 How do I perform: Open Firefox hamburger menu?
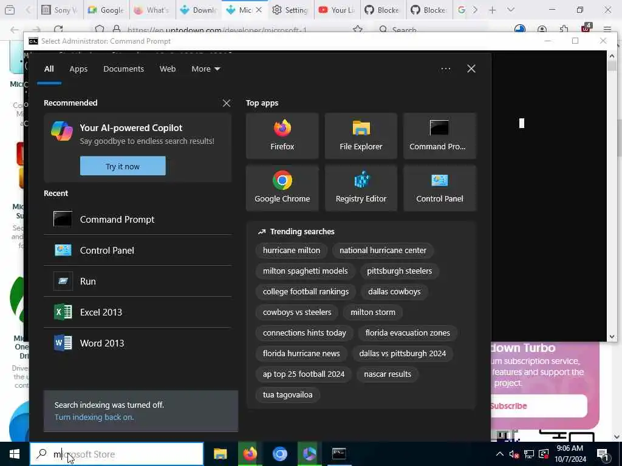[607, 29]
